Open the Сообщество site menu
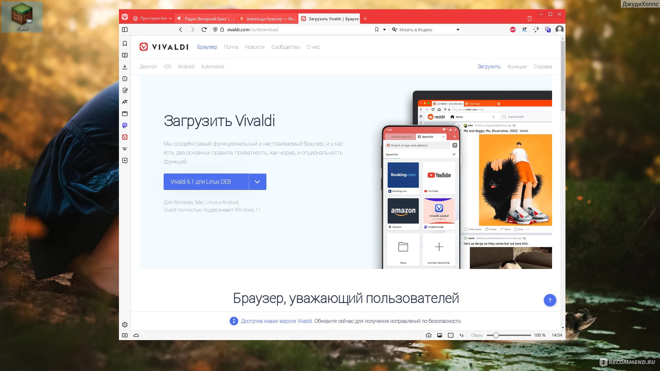Viewport: 660px width, 371px height. [286, 47]
